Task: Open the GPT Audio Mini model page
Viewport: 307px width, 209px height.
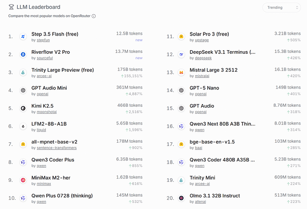Action: coord(49,88)
